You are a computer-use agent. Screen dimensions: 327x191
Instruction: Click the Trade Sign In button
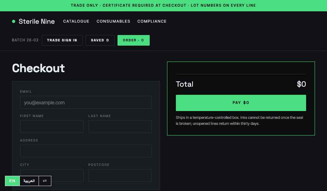coord(62,40)
